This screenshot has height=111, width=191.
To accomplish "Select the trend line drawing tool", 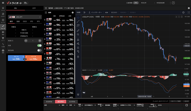I will [78, 22].
